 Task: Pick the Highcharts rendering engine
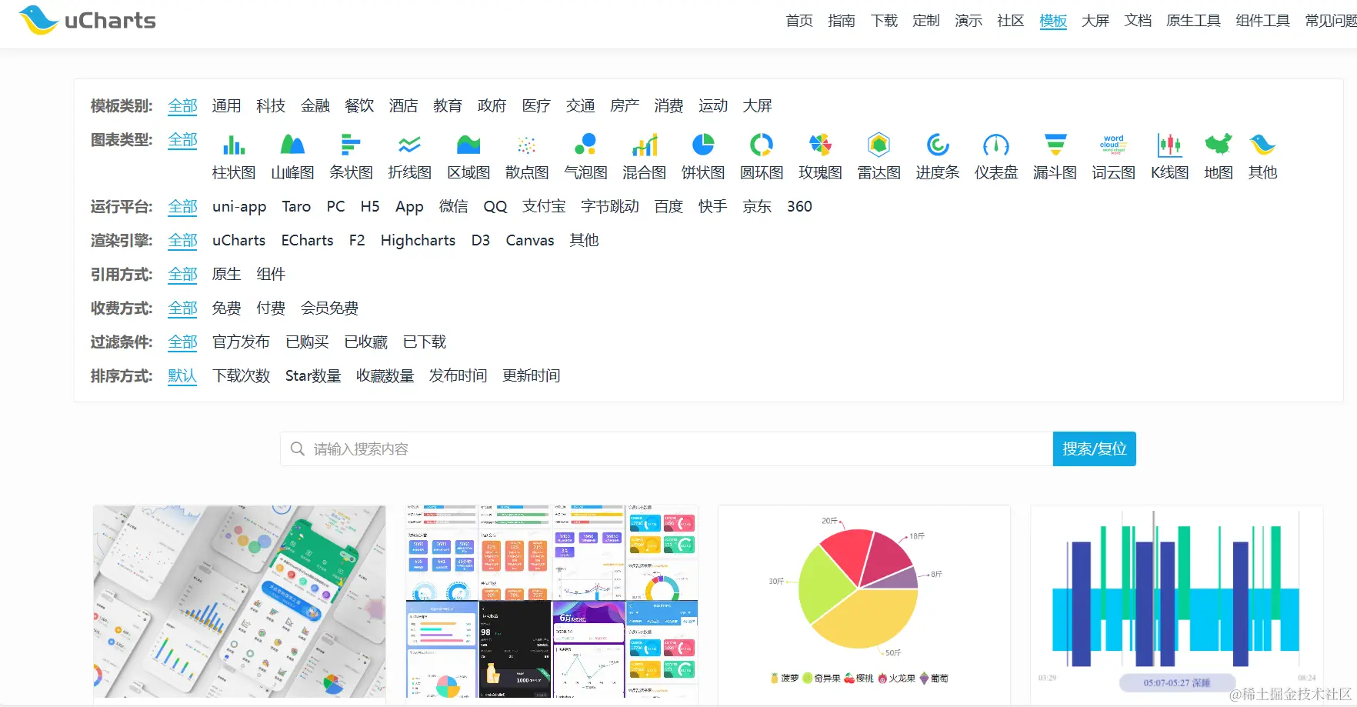coord(418,240)
